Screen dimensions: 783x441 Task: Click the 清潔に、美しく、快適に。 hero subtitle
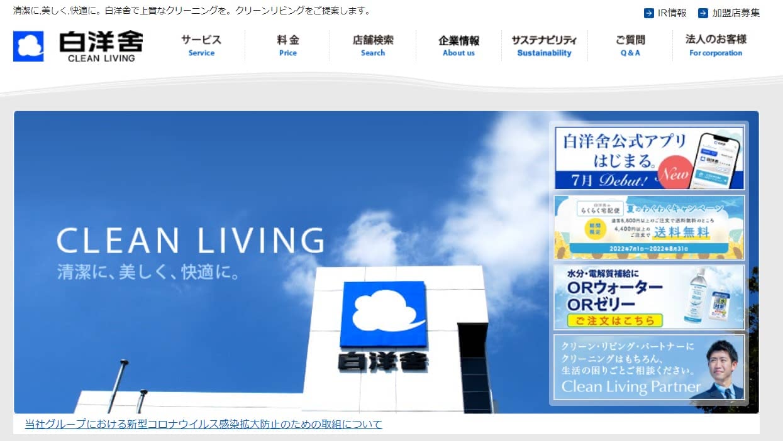coord(149,272)
